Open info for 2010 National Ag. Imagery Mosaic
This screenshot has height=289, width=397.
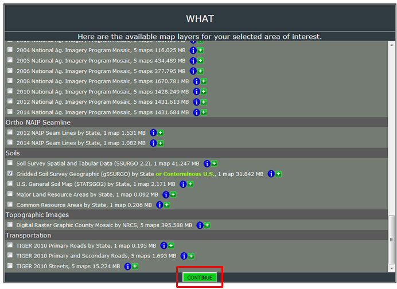(x=196, y=92)
